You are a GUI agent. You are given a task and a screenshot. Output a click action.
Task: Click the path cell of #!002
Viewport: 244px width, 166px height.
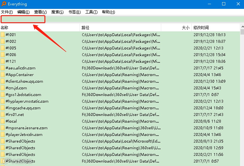(121, 41)
